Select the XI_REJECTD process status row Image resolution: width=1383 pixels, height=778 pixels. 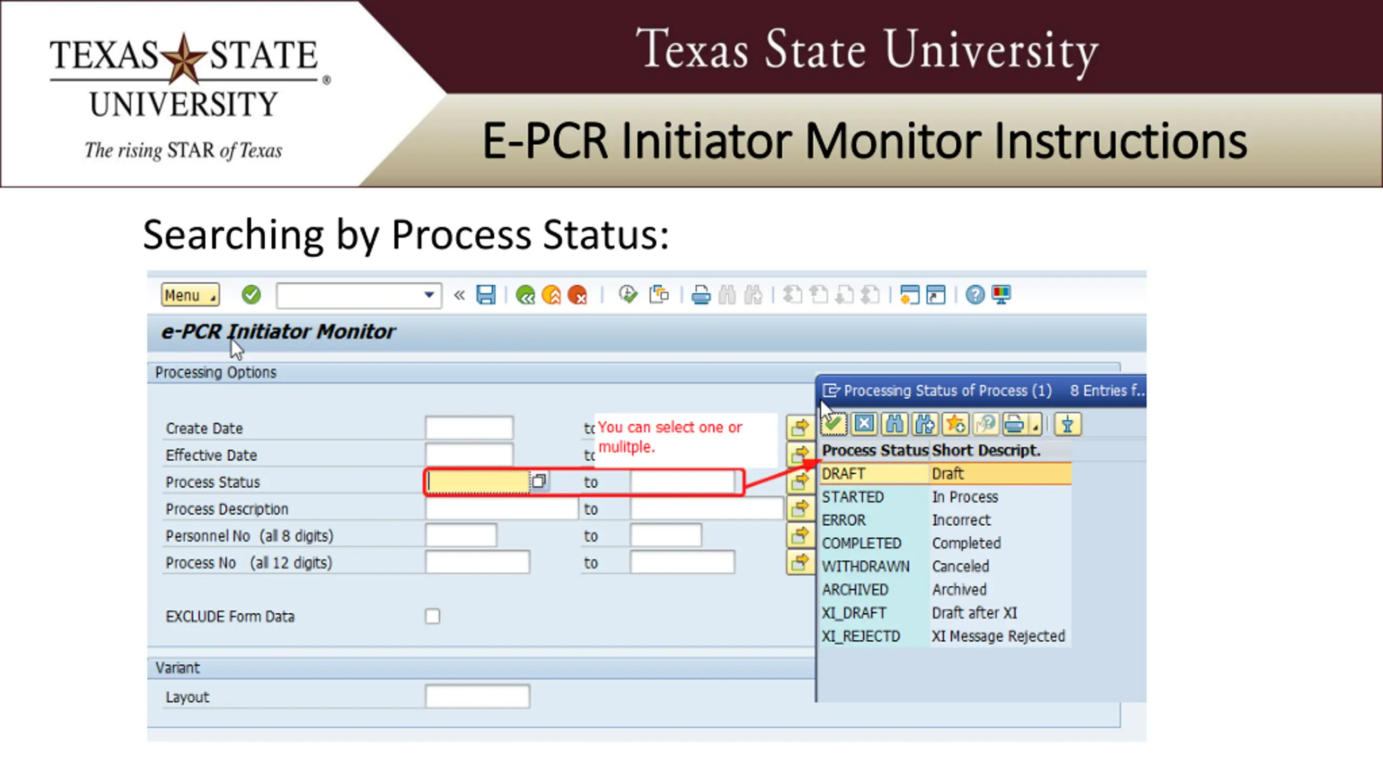(945, 636)
